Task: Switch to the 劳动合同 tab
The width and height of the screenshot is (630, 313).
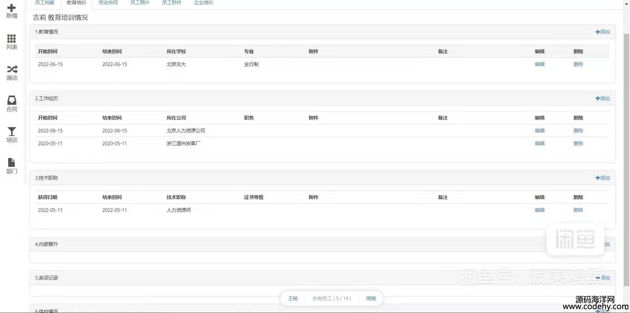Action: pos(108,3)
